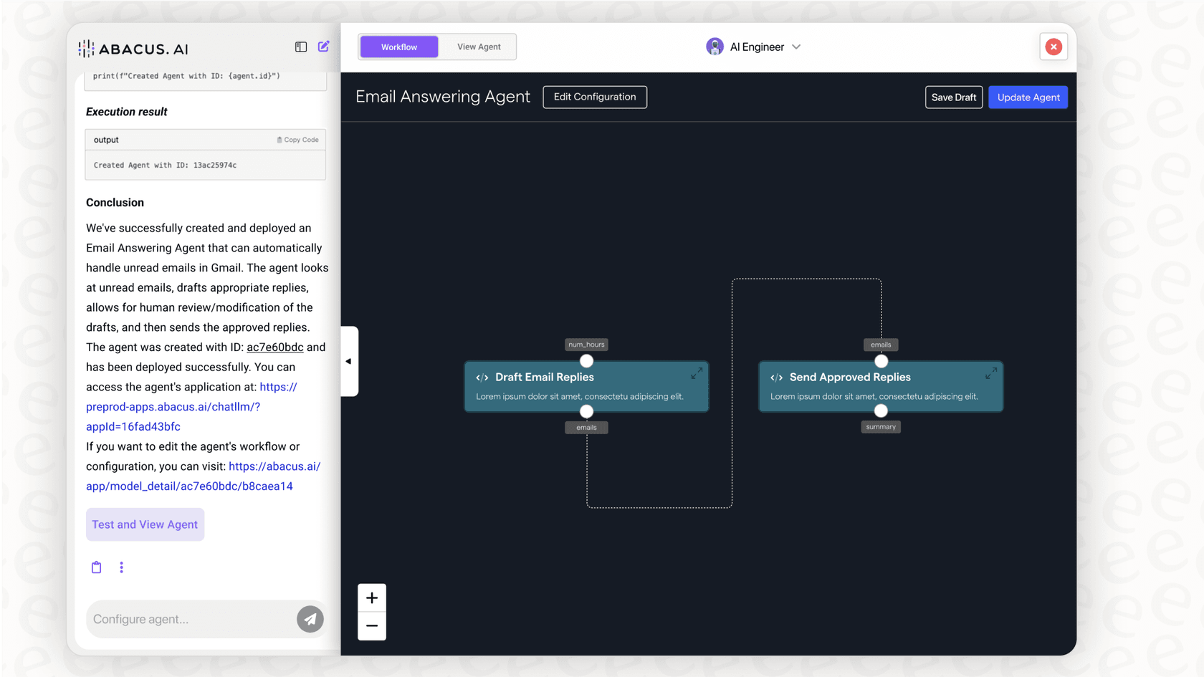Viewport: 1204px width, 677px height.
Task: Click the Abacus.AI logo
Action: 133,48
